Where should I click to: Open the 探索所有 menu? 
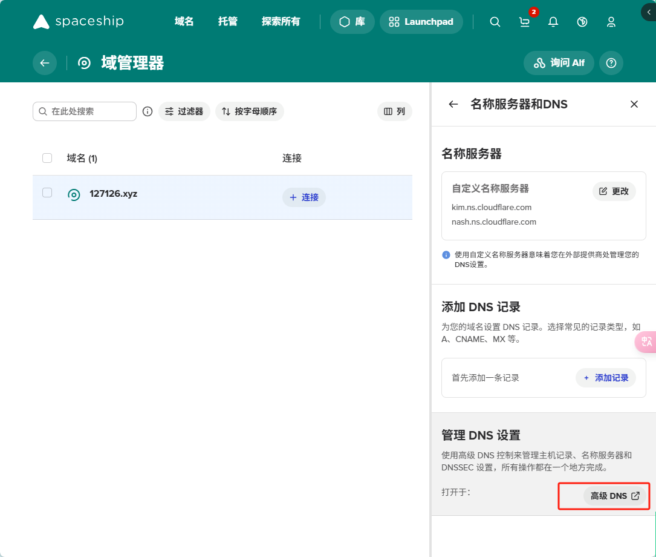point(281,21)
